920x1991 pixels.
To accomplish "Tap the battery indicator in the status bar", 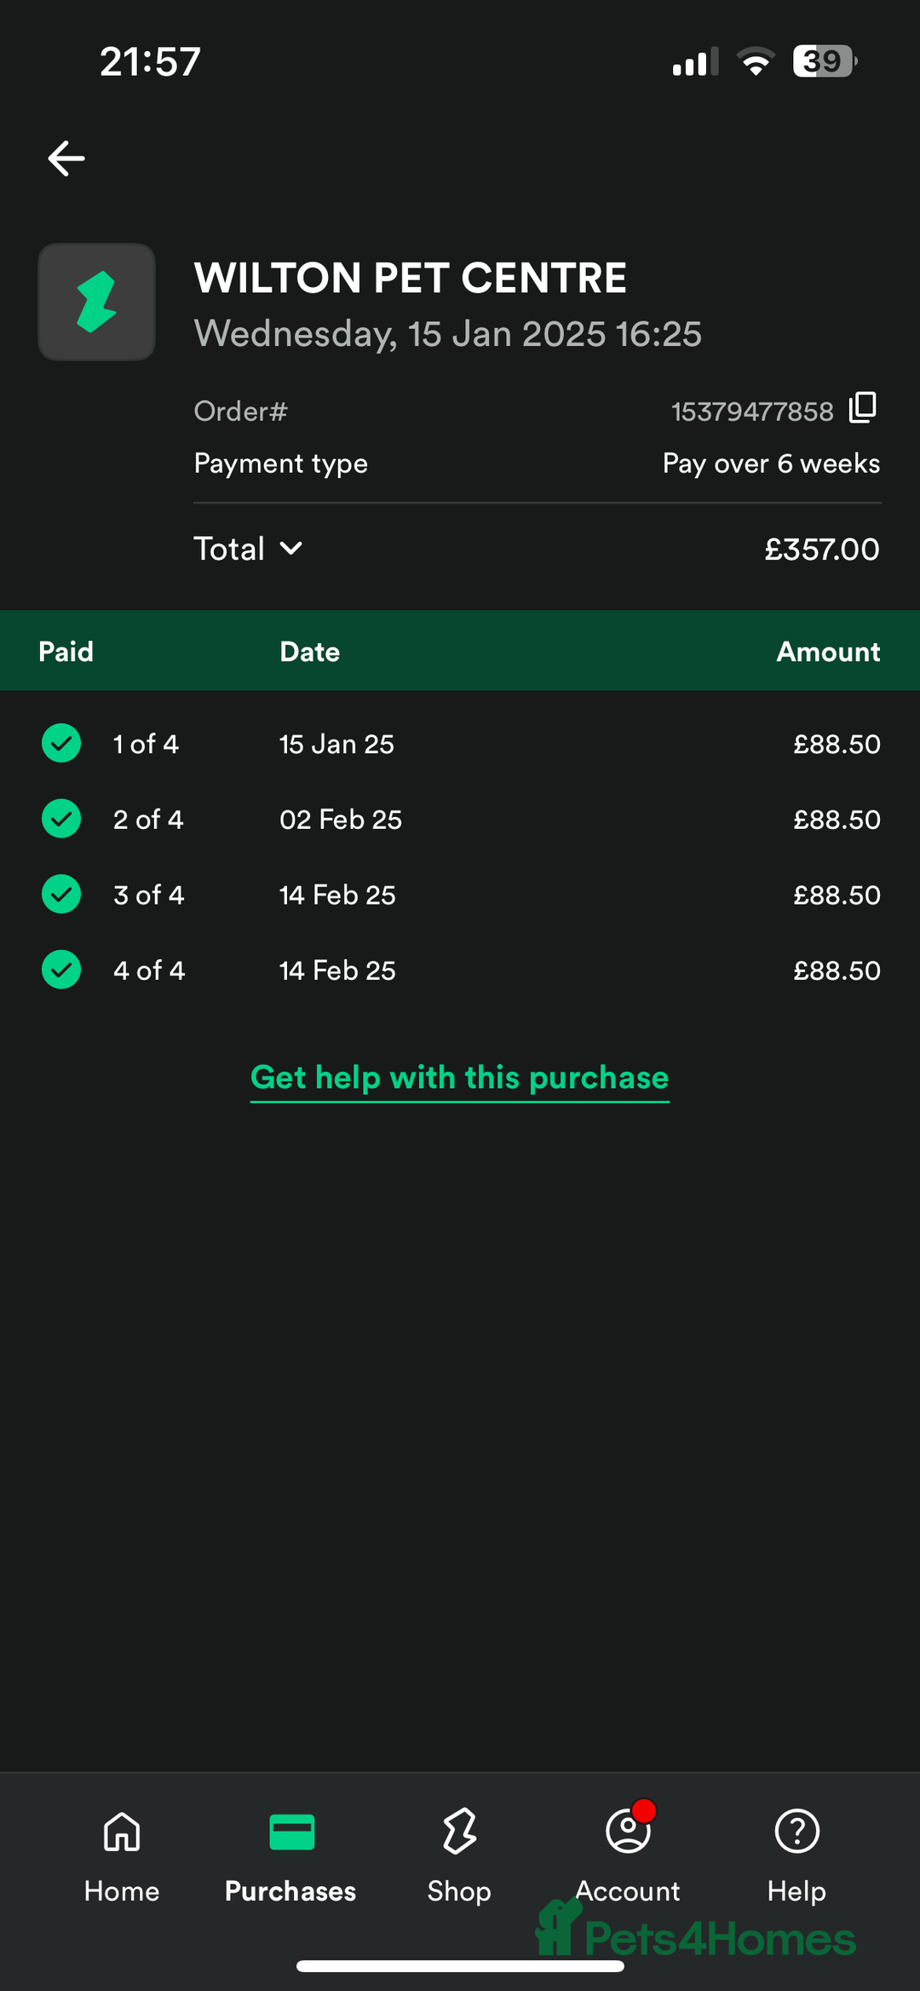I will tap(825, 61).
